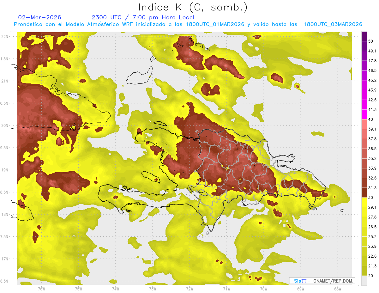Image resolution: width=379 pixels, height=293 pixels.
Task: Click the legend value "29.1"
Action: coord(372,207)
